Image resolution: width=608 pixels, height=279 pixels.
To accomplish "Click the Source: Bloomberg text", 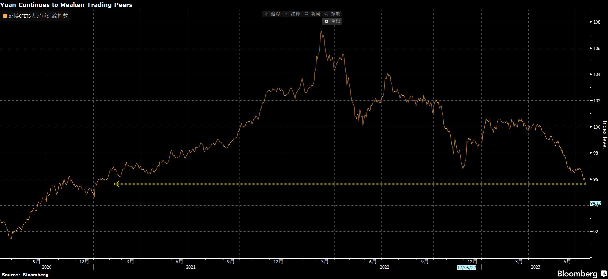I will [25, 275].
